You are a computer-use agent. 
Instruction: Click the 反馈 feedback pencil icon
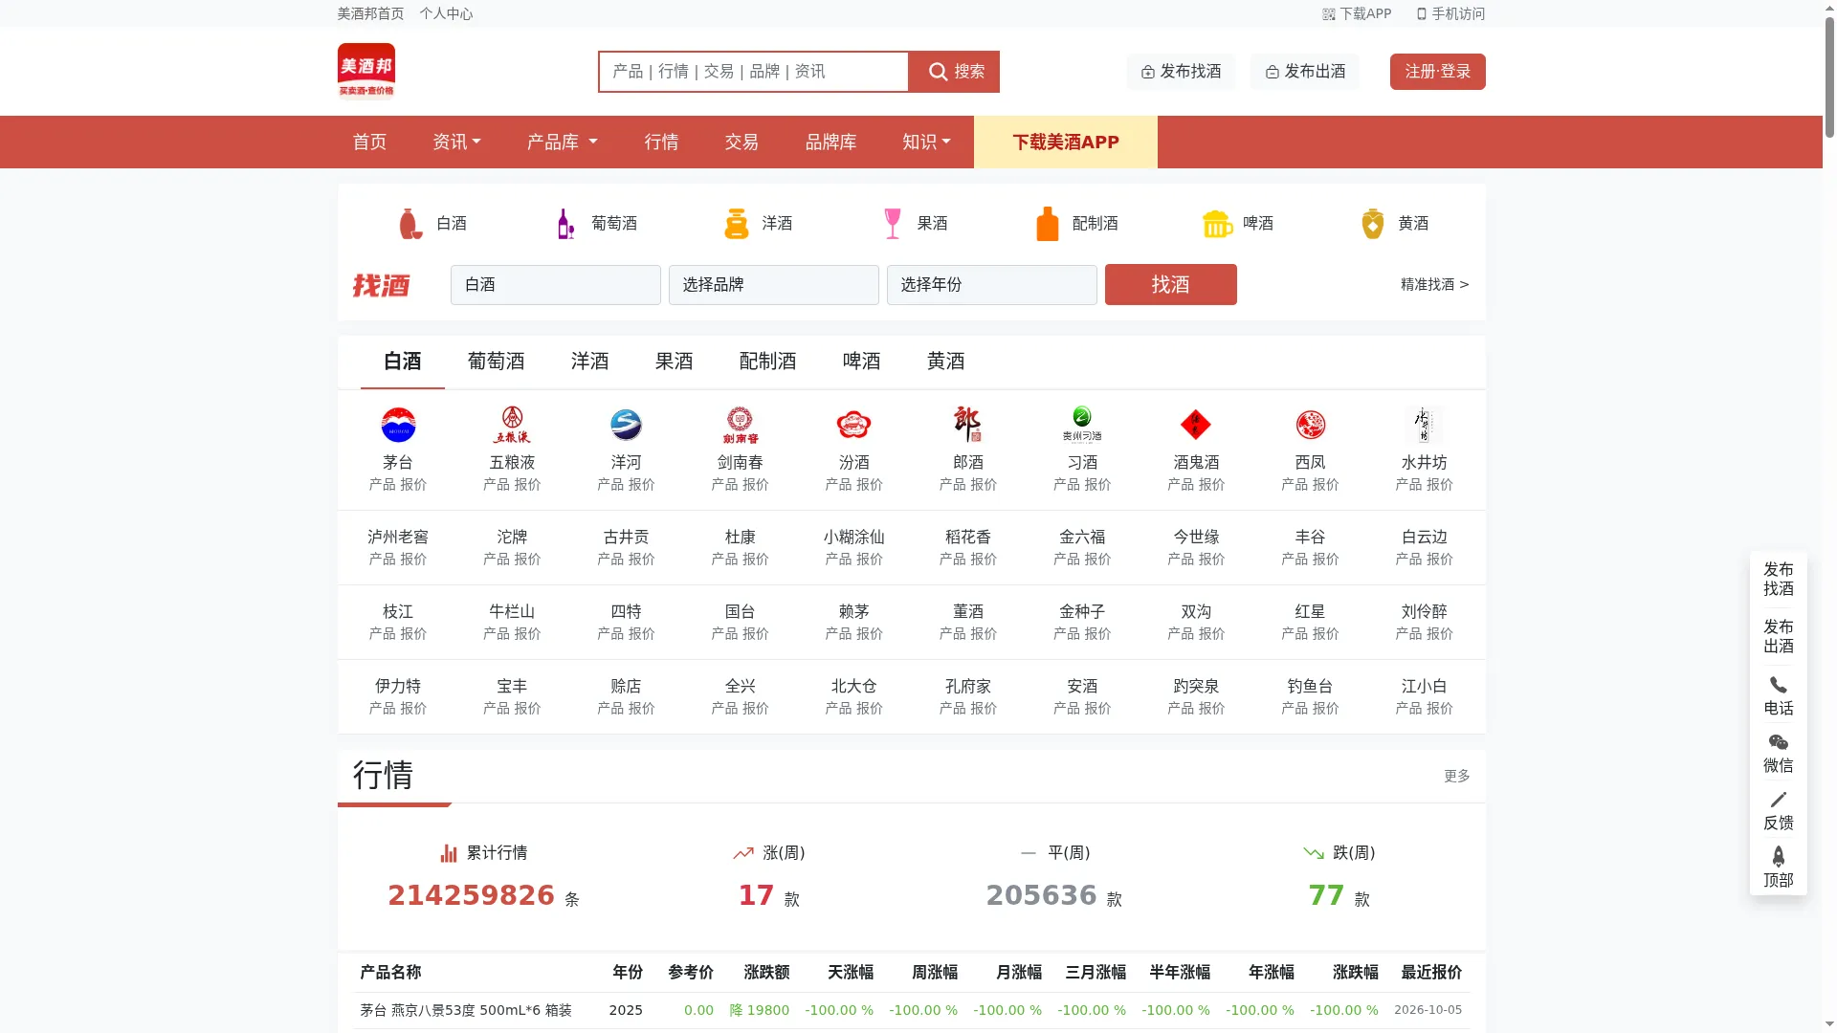[1779, 800]
